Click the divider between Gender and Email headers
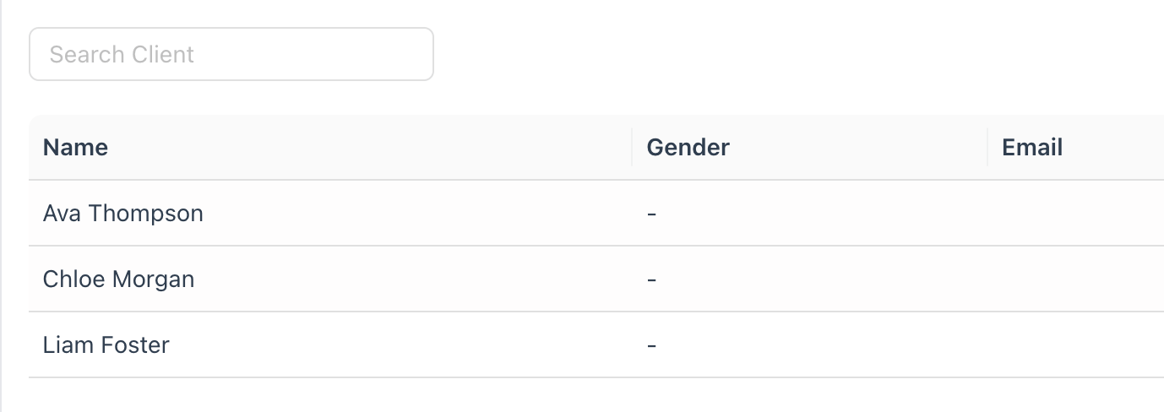The height and width of the screenshot is (412, 1164). (987, 148)
